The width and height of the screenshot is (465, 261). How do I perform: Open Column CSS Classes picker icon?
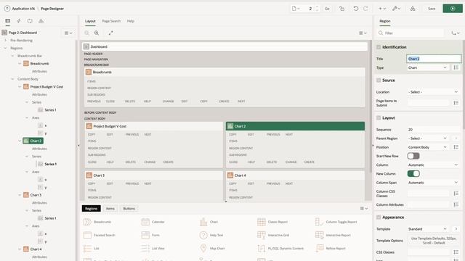point(456,194)
